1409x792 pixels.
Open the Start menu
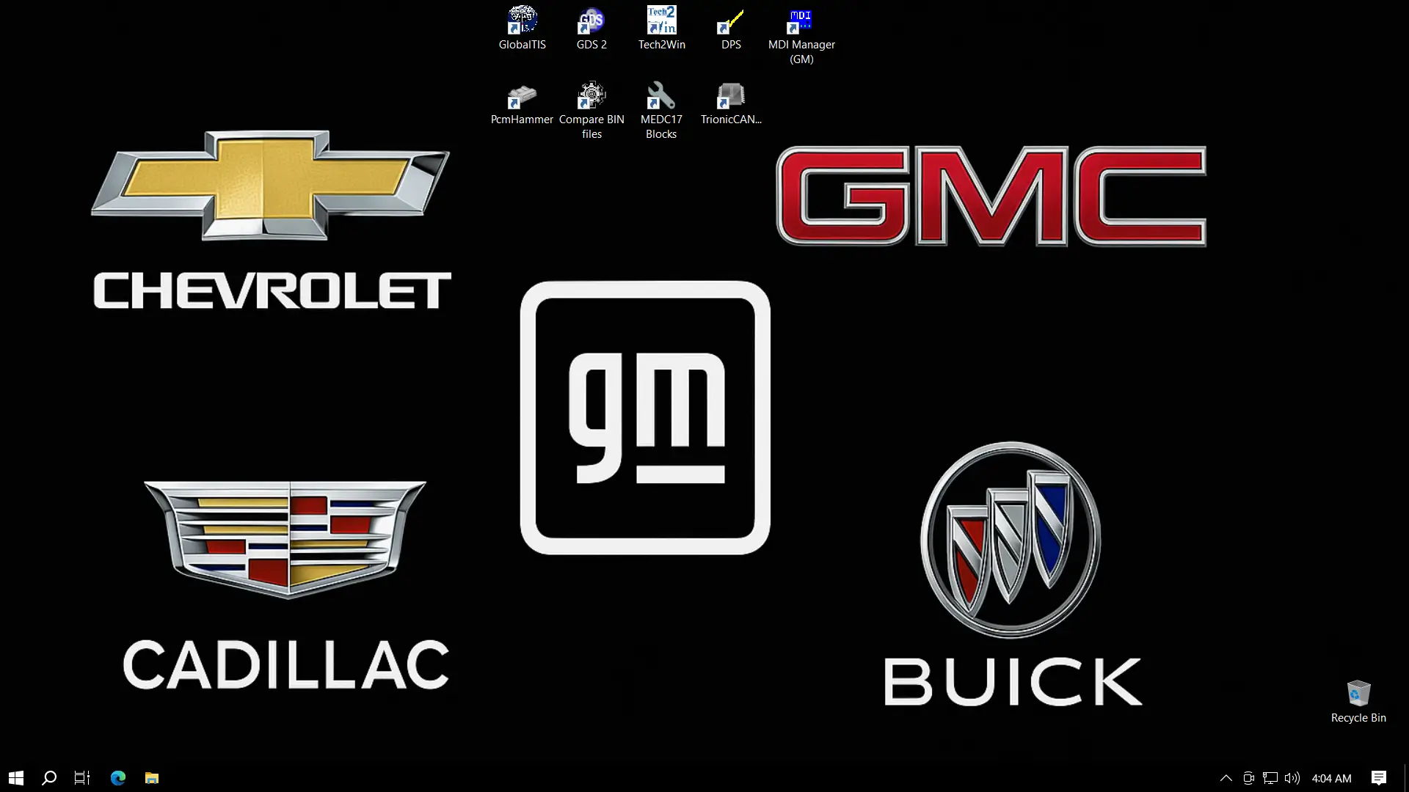[x=15, y=777]
